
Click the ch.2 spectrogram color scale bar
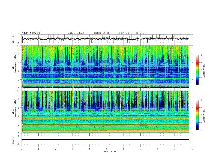(x=197, y=115)
